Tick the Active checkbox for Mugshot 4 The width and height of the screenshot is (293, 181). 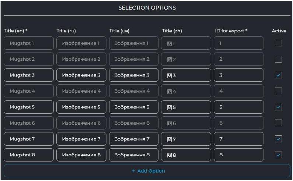278,91
